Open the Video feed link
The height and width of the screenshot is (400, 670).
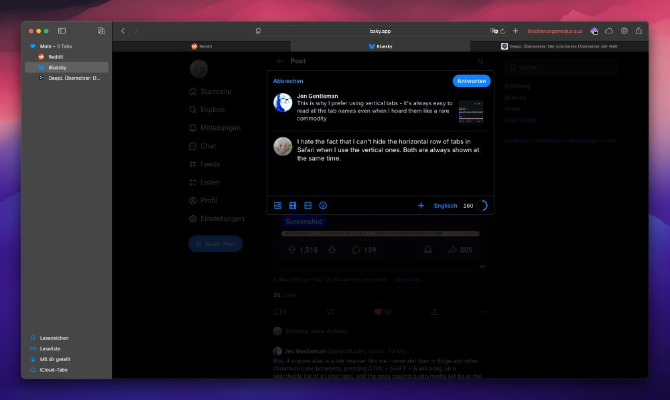(513, 109)
